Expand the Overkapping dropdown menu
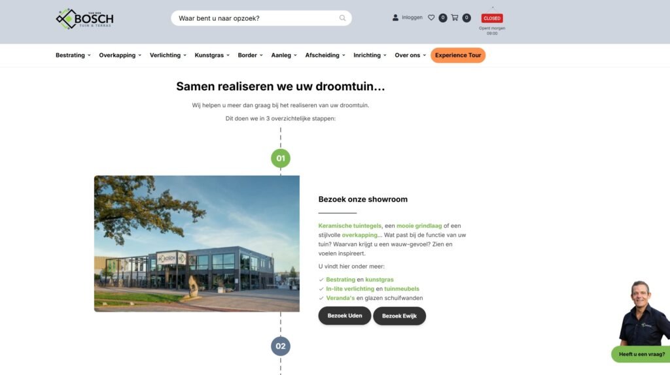670x375 pixels. (x=120, y=55)
